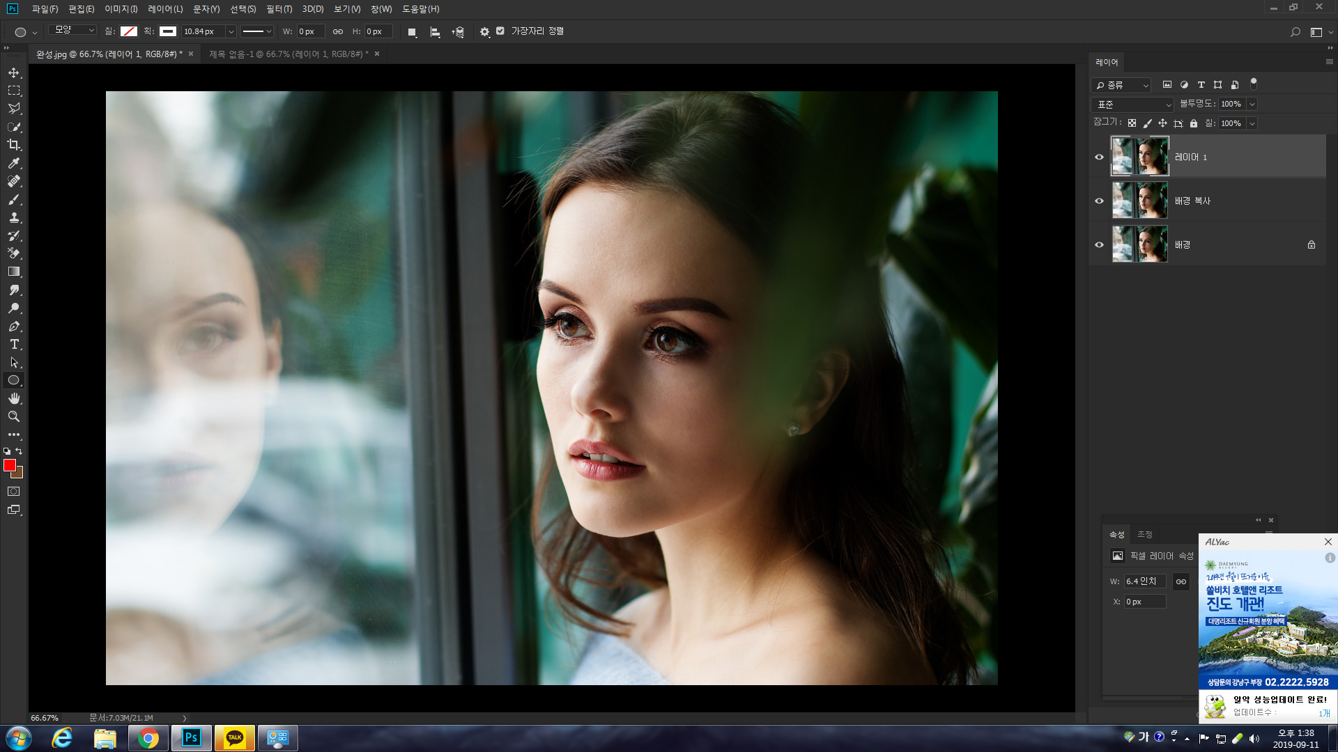Screen dimensions: 1338x752
Task: Open Chrome from the taskbar
Action: [x=148, y=738]
